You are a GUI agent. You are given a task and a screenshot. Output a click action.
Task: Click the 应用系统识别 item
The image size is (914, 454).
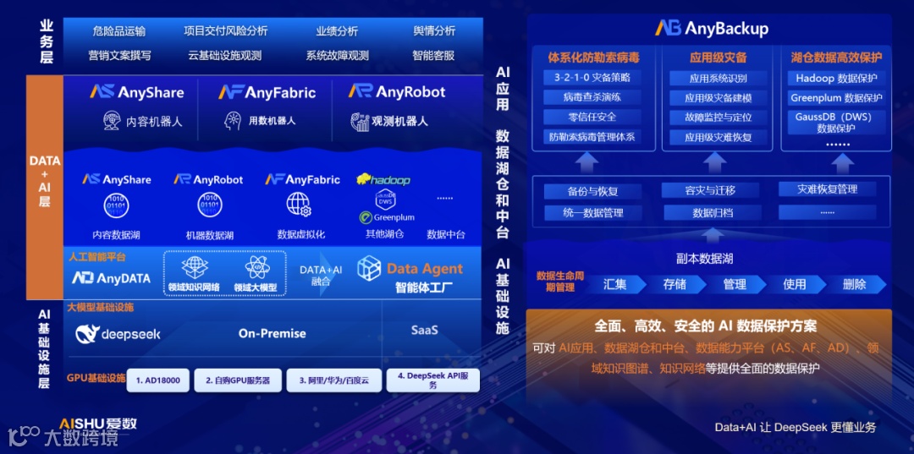719,79
